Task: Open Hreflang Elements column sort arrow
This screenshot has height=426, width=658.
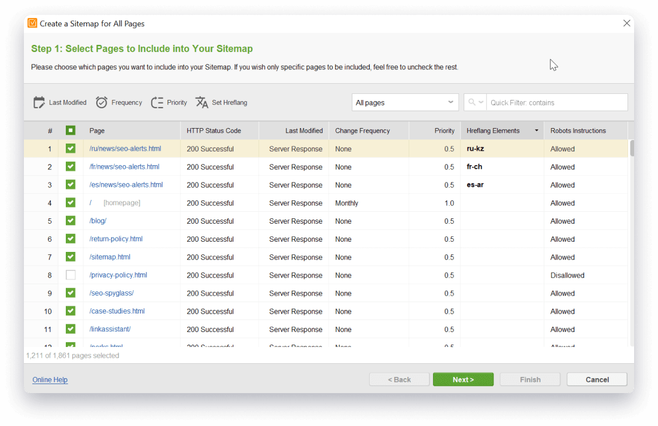Action: click(537, 130)
